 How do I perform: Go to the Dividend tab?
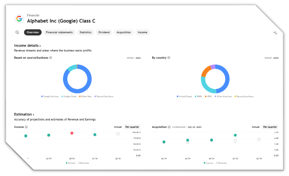point(104,32)
